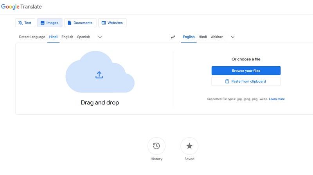The width and height of the screenshot is (313, 175).
Task: Click Paste from clipboard button
Action: [x=246, y=81]
